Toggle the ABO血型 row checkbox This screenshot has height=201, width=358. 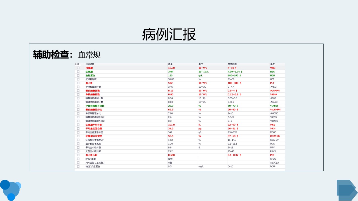coord(78,162)
